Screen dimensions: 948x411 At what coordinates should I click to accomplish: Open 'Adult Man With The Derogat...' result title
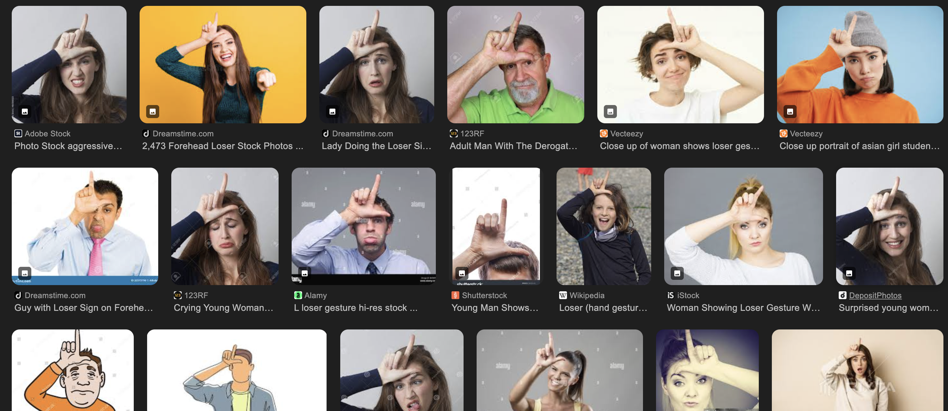(x=513, y=146)
